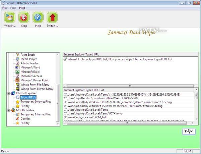The width and height of the screenshot is (201, 154).
Task: Collapse the Internet Explorer tree node
Action: 9,93
